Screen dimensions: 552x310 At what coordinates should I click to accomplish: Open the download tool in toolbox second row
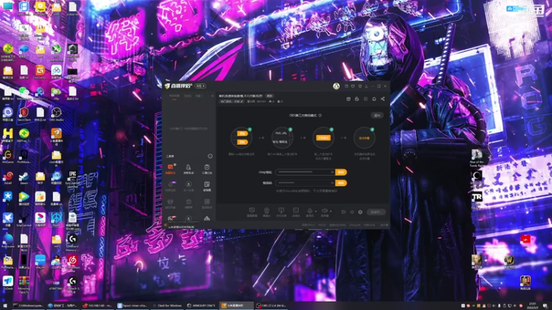pyautogui.click(x=188, y=185)
